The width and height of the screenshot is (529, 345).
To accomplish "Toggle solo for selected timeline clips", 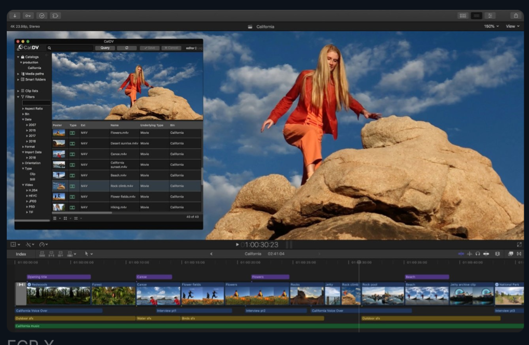I will 478,253.
